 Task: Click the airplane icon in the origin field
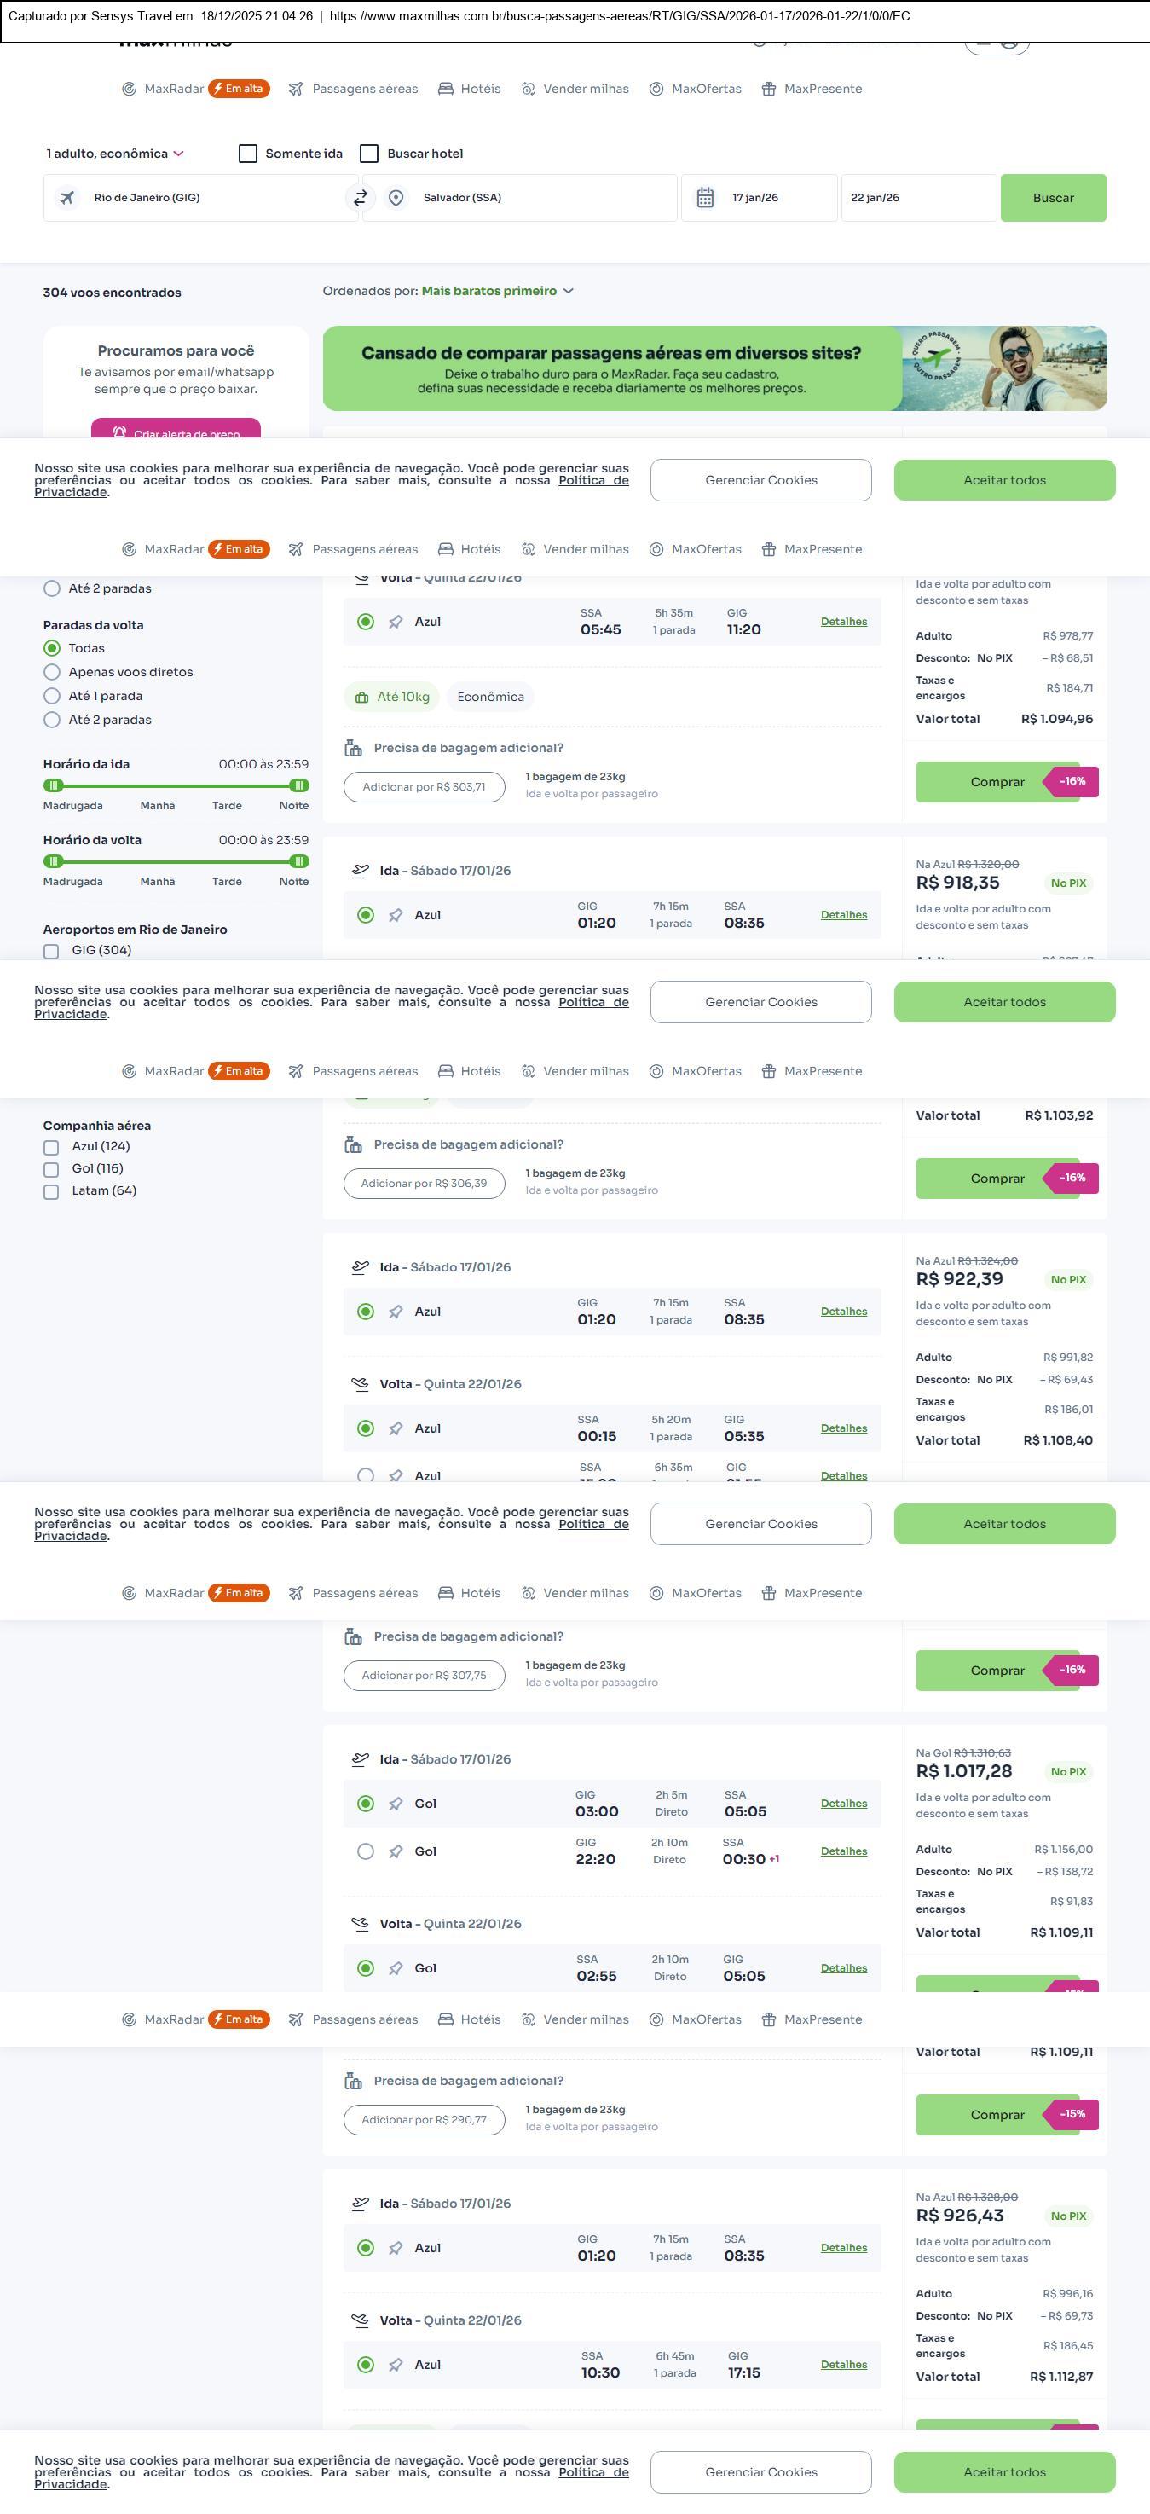(67, 198)
